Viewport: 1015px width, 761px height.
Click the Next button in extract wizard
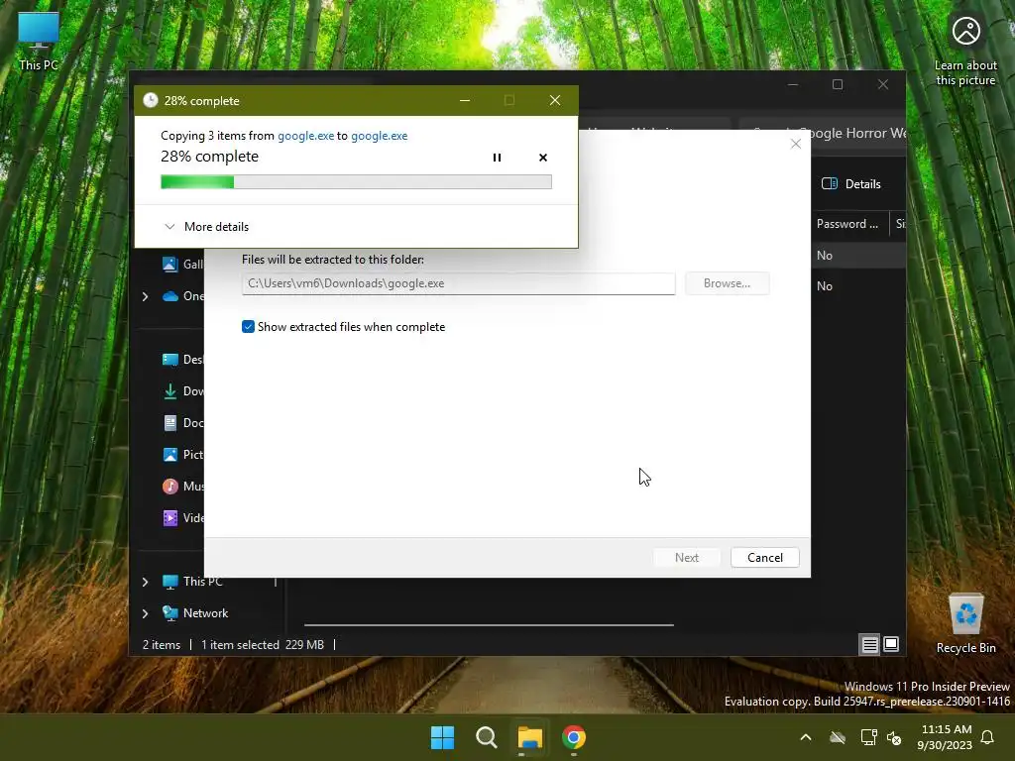tap(687, 558)
